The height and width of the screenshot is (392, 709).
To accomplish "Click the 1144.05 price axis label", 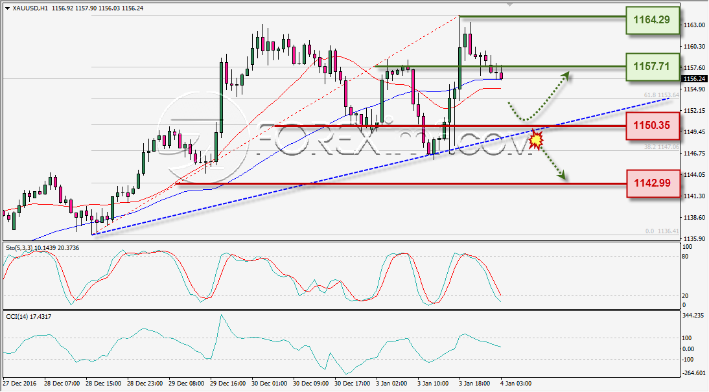I will point(694,174).
